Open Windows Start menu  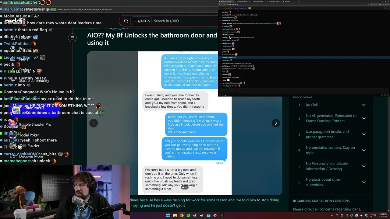click(168, 215)
